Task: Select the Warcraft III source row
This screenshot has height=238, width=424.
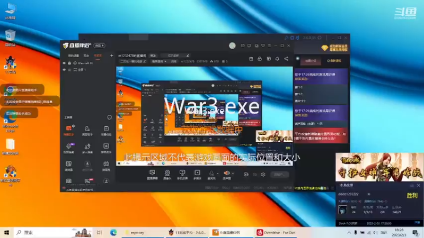Action: (x=87, y=63)
